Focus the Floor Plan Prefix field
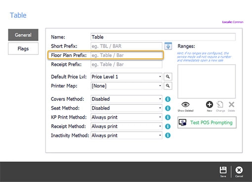252x182 pixels. (126, 55)
